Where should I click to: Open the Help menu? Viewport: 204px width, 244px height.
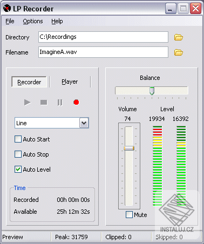point(57,21)
